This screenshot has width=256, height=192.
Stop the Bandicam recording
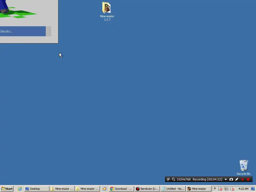click(248, 179)
